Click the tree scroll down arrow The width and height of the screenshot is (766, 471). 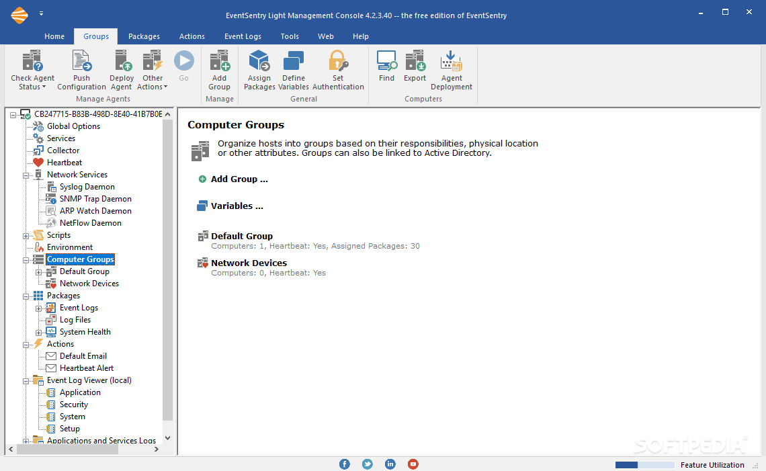(167, 438)
